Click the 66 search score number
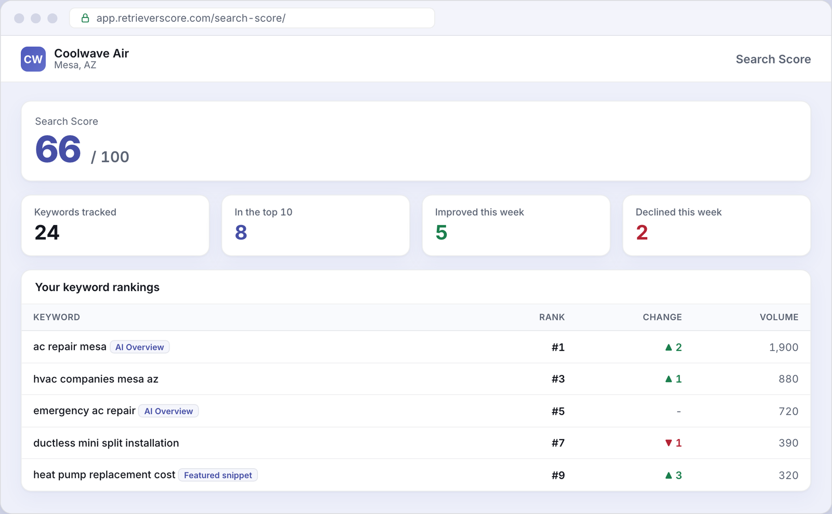832x514 pixels. (x=58, y=149)
